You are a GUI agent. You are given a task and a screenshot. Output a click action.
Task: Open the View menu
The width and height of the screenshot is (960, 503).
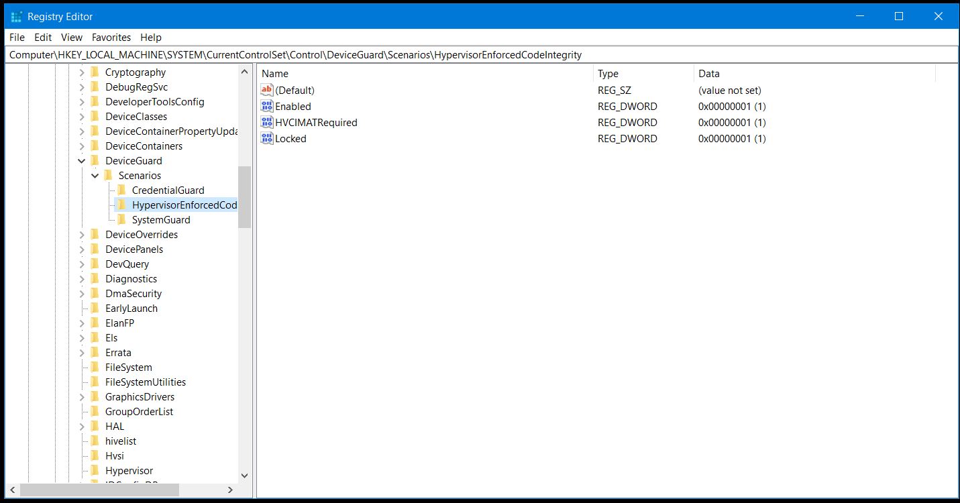72,38
